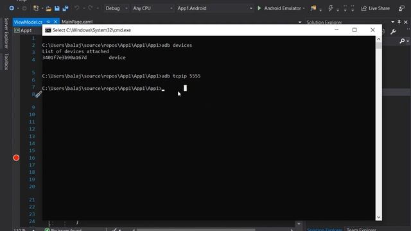This screenshot has height=231, width=411.
Task: Close the cmd.exe window
Action: click(x=372, y=30)
